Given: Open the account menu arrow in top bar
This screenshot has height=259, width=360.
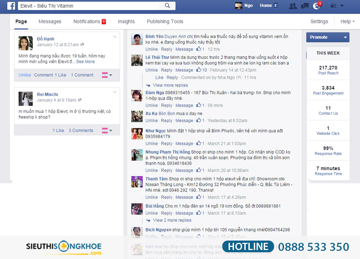Looking at the screenshot, I should (342, 6).
